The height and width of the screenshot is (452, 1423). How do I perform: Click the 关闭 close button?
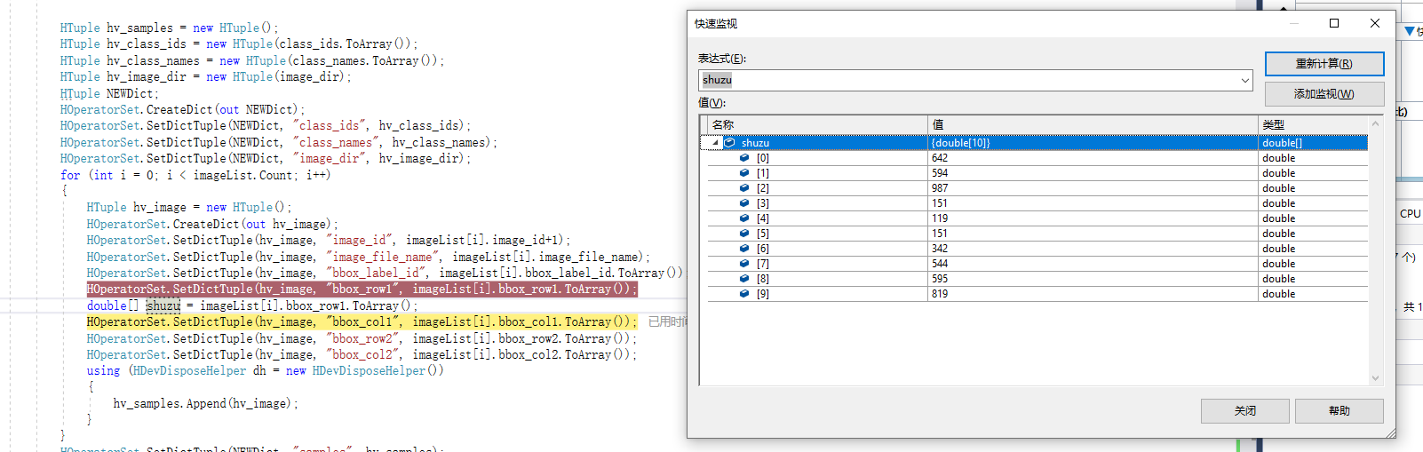(x=1244, y=411)
